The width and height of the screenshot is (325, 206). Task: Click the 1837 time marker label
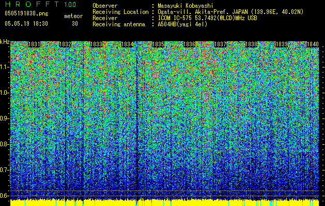[220, 44]
